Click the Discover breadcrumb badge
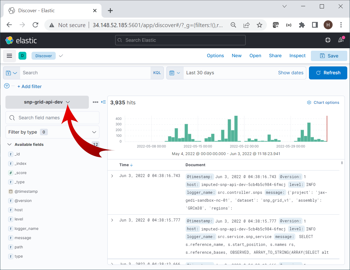 pos(43,56)
